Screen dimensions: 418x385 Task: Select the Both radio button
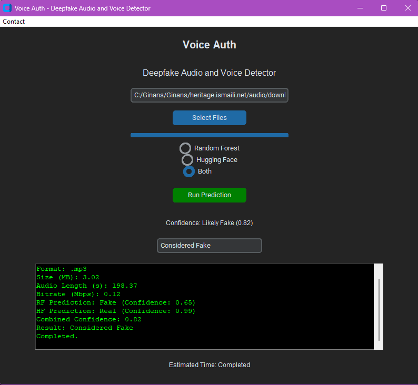click(188, 171)
